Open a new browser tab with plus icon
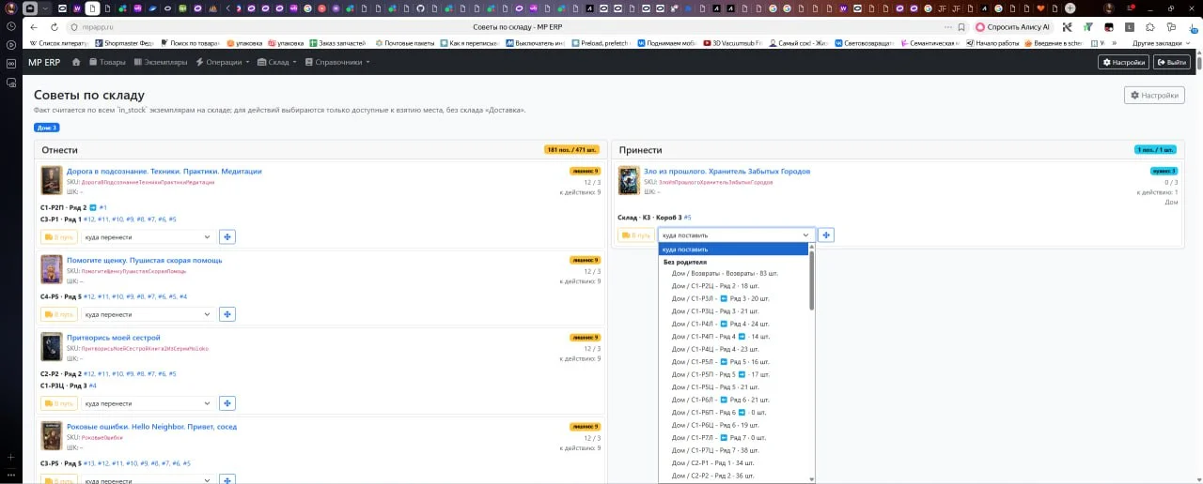This screenshot has height=484, width=1203. pos(1070,8)
